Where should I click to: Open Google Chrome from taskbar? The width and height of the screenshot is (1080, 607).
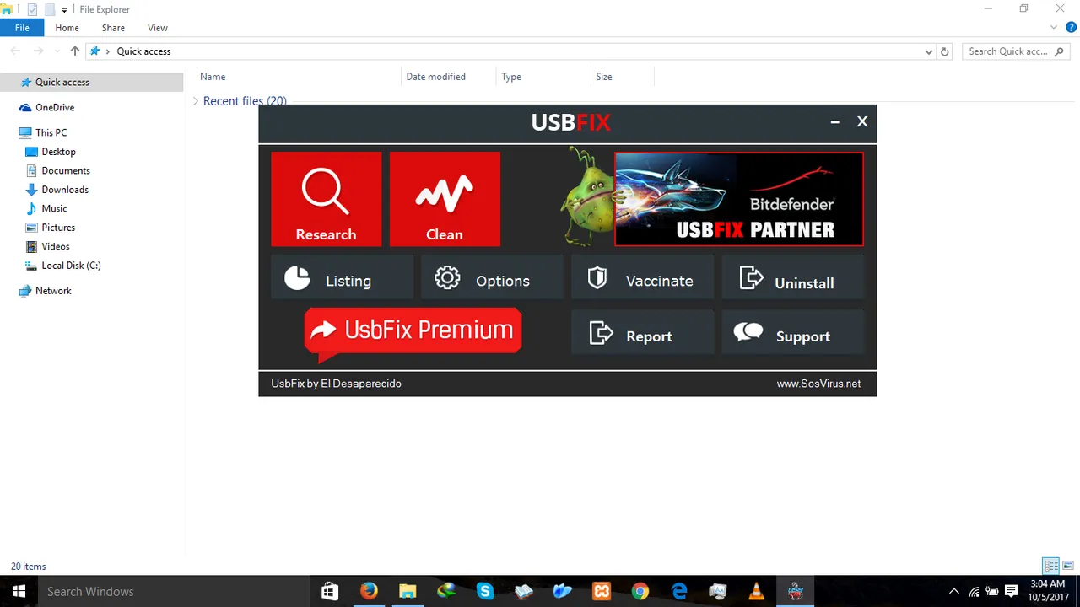coord(640,591)
